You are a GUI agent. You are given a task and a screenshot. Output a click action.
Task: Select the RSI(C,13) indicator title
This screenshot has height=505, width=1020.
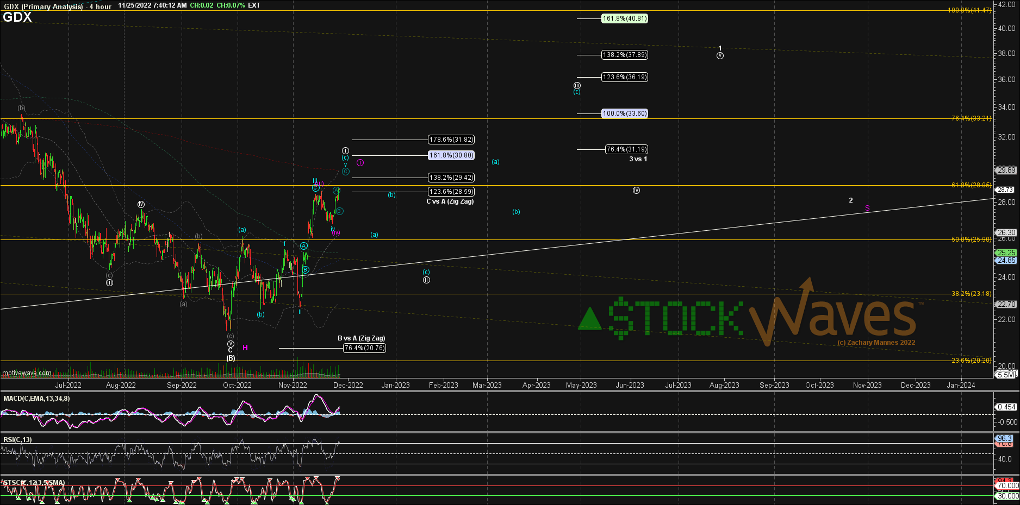(x=17, y=440)
